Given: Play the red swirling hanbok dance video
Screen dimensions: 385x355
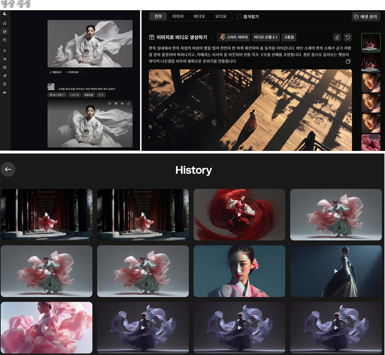Looking at the screenshot, I should point(239,215).
